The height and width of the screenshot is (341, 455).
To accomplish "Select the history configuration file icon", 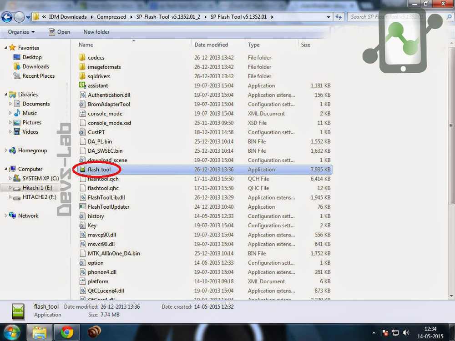I will [83, 216].
